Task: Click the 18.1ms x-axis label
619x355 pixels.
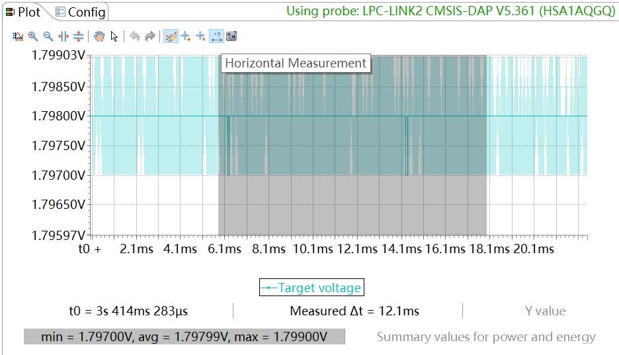Action: pyautogui.click(x=489, y=249)
